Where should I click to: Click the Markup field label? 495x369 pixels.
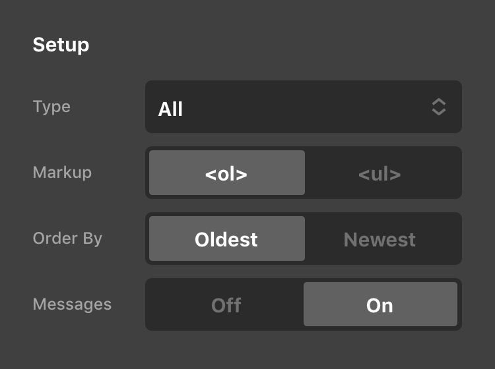click(62, 173)
